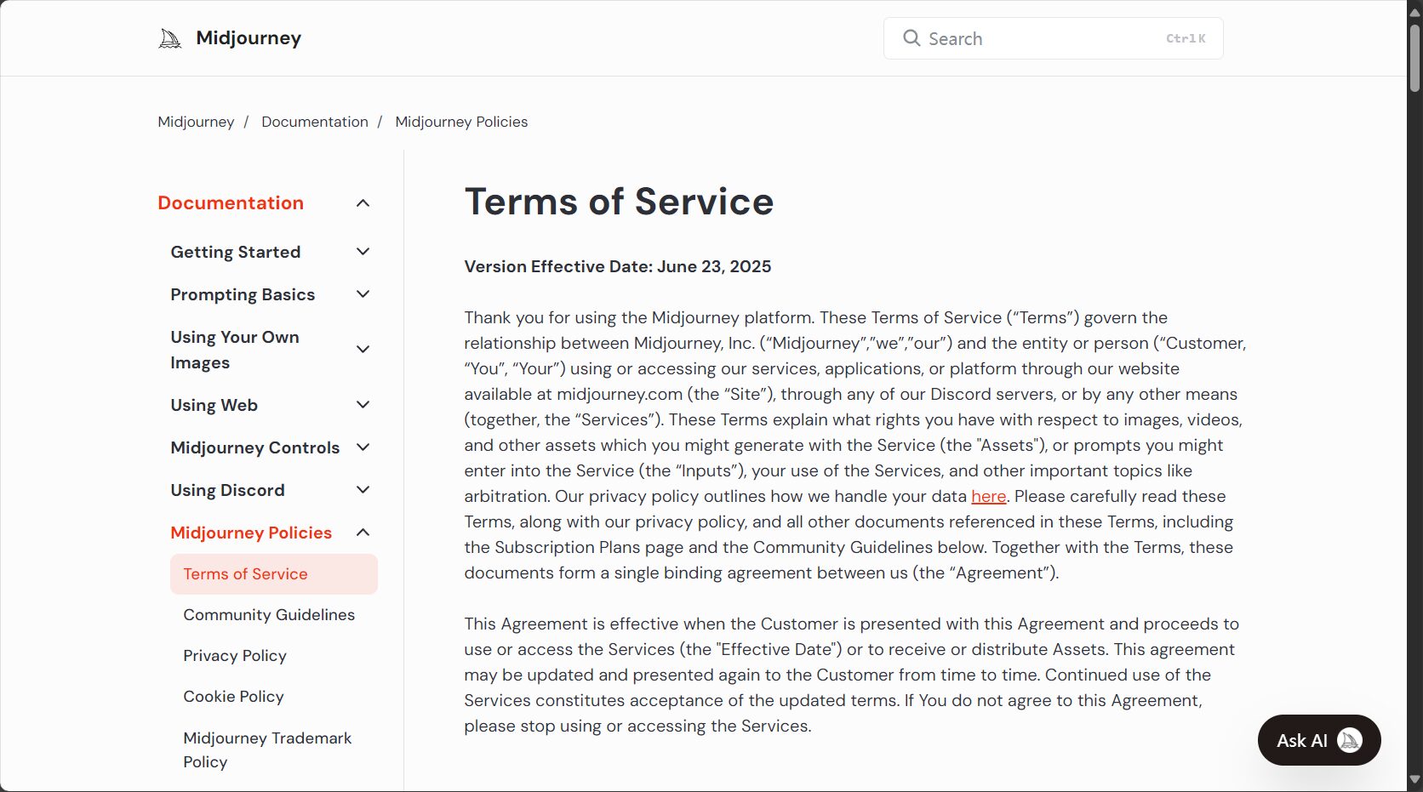
Task: Click the Documentation breadcrumb link
Action: (314, 122)
